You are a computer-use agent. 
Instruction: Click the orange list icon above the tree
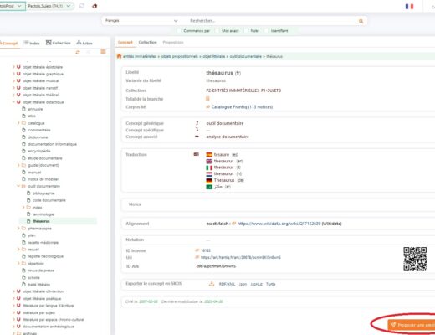point(103,52)
